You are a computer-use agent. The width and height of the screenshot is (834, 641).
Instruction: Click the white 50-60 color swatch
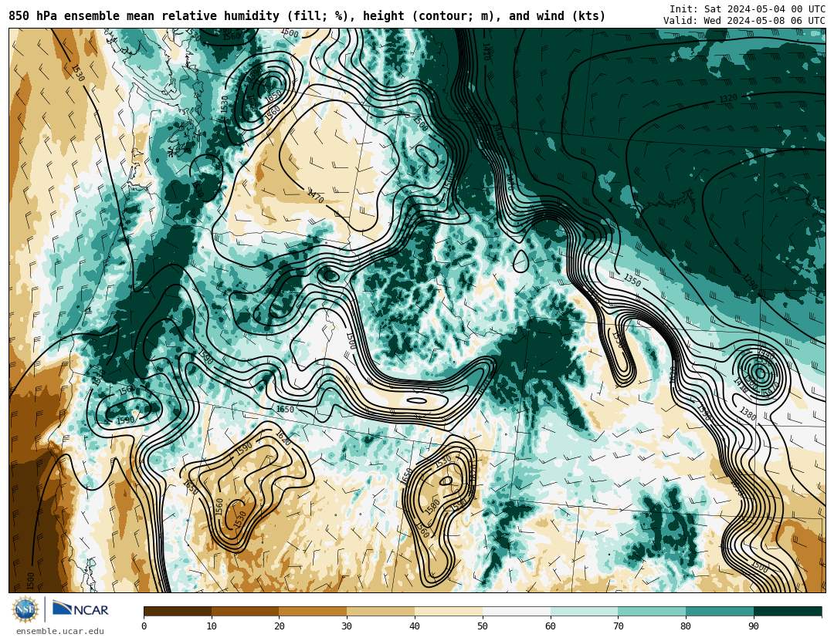517,611
